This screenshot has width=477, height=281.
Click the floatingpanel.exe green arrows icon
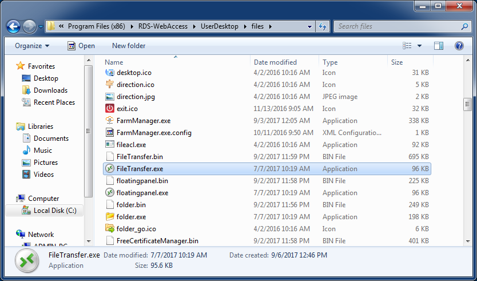[109, 193]
